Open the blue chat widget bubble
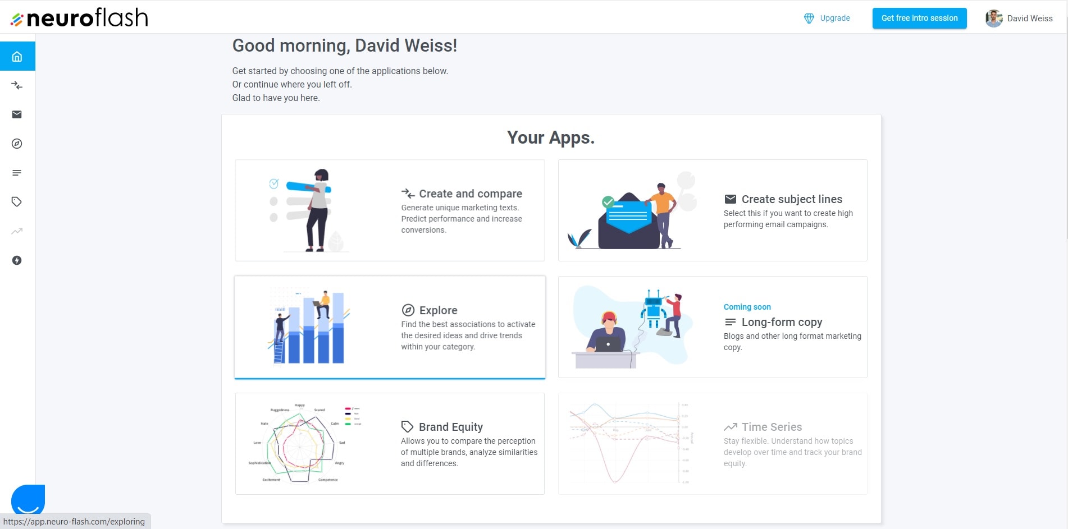The height and width of the screenshot is (529, 1068). 28,499
